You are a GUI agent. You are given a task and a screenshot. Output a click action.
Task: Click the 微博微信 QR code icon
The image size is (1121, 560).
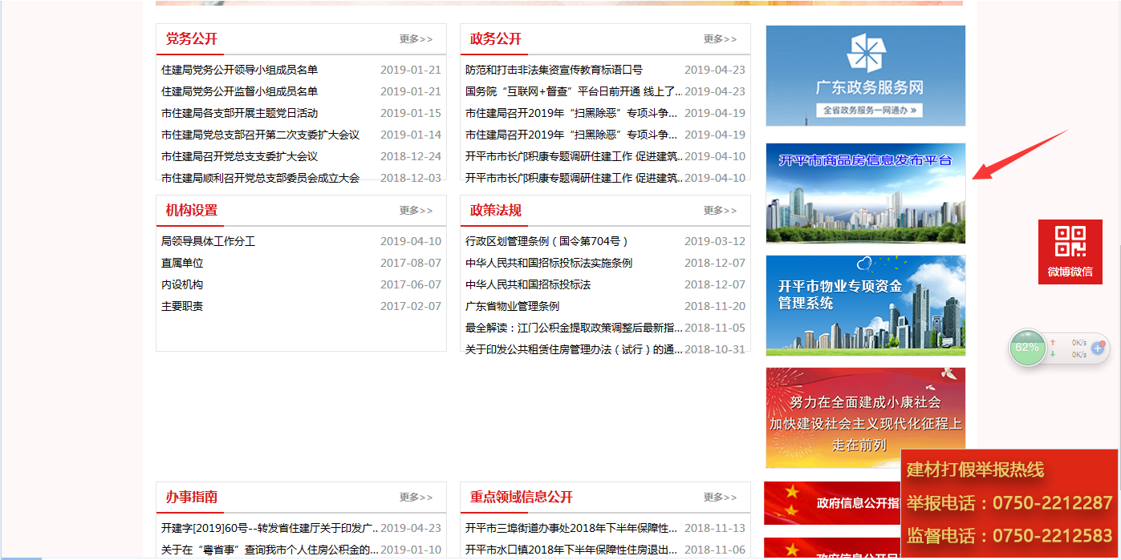point(1070,243)
